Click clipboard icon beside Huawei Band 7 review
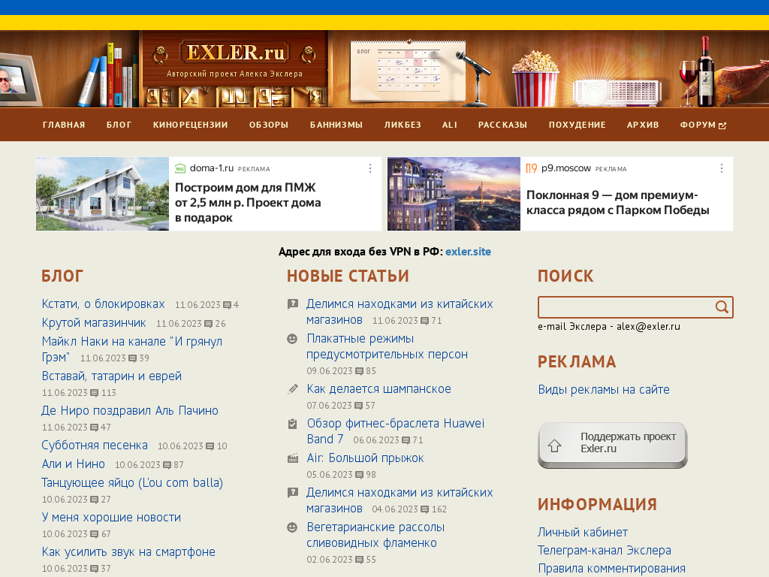The image size is (769, 577). [x=292, y=424]
